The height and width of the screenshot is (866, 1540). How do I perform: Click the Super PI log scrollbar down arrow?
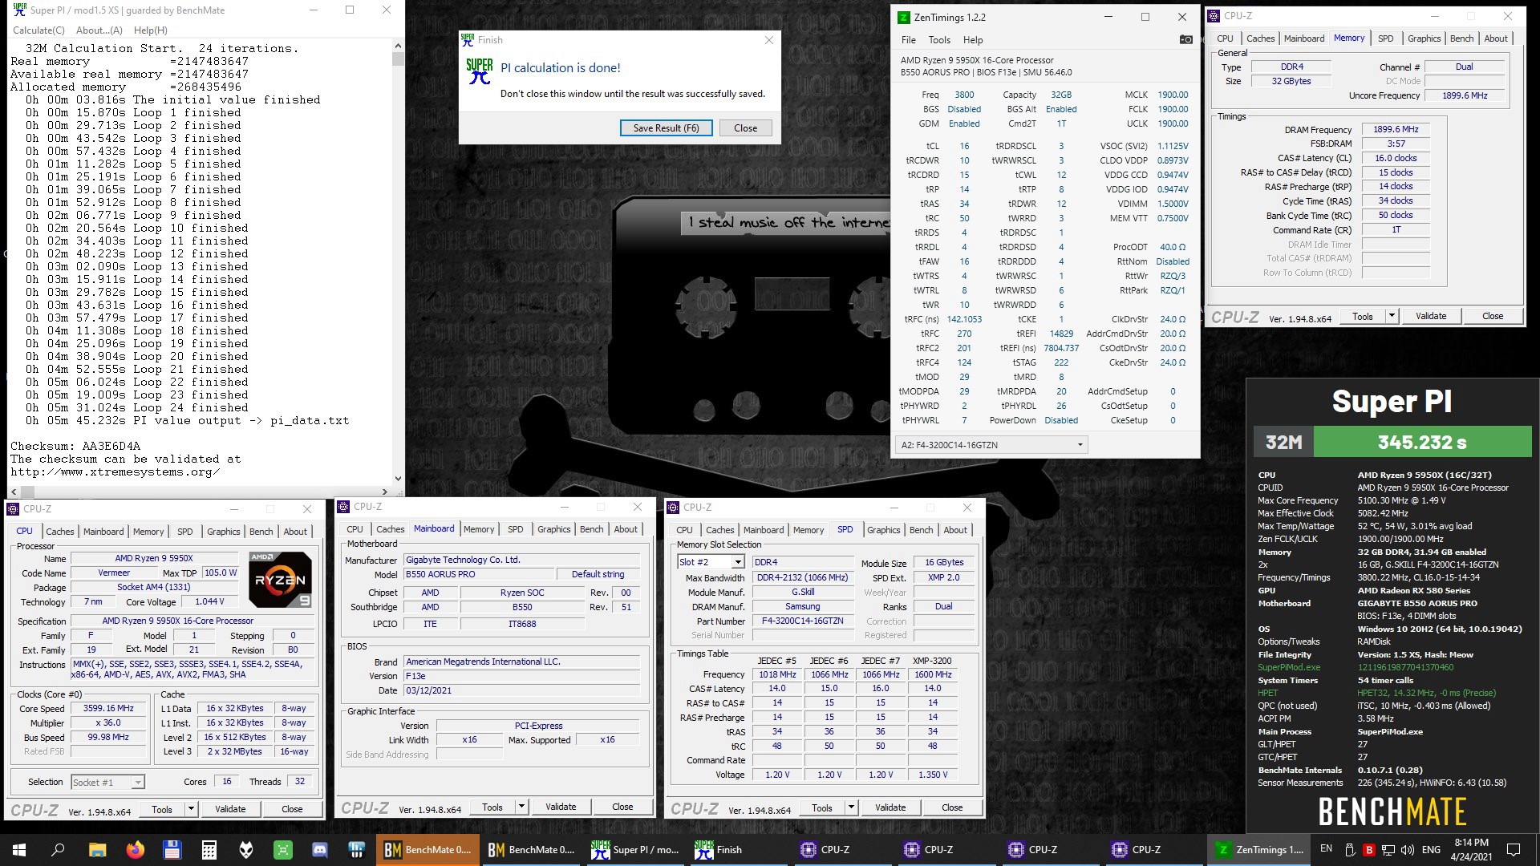click(x=397, y=480)
